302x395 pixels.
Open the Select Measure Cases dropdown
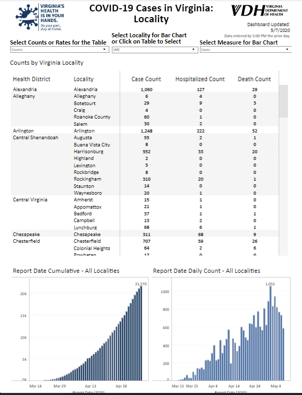pyautogui.click(x=246, y=50)
